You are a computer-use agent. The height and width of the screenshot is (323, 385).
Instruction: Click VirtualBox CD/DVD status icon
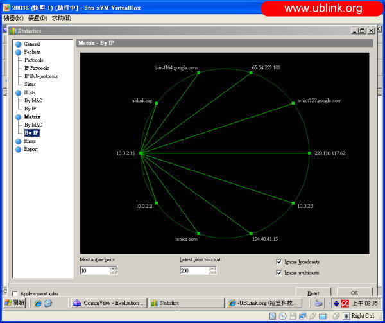[x=282, y=316]
